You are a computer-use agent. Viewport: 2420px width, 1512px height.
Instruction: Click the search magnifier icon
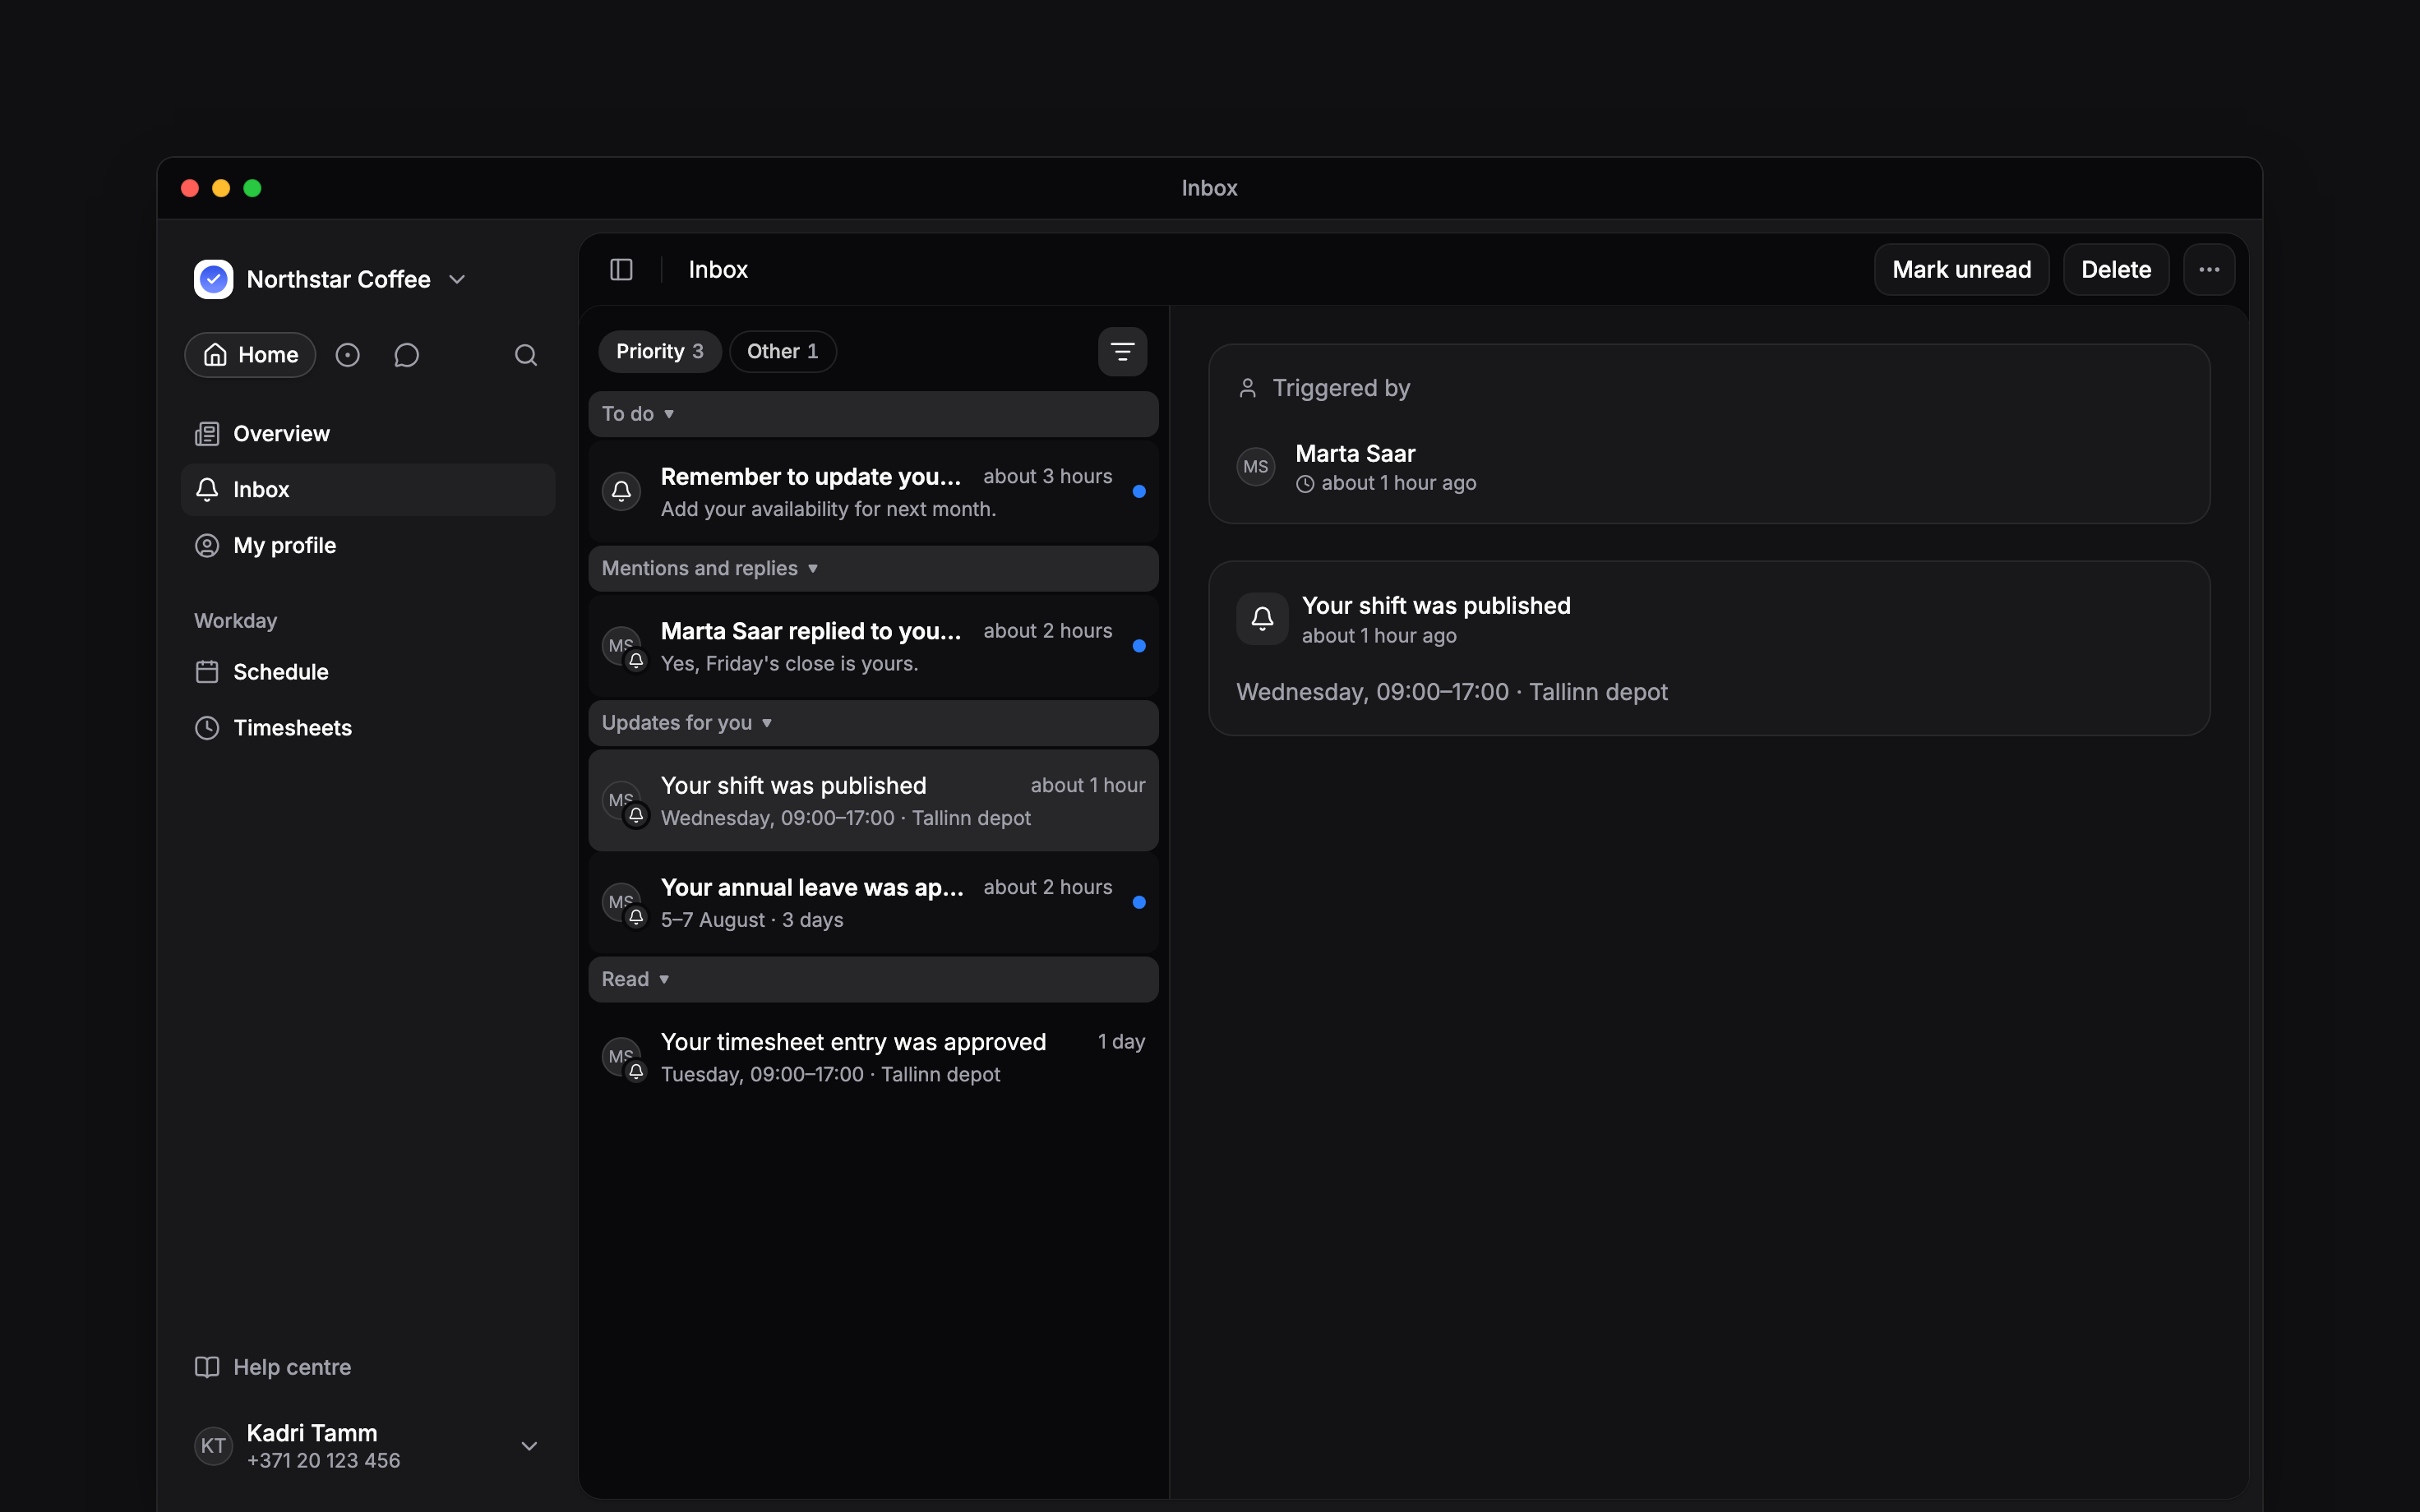(x=526, y=355)
